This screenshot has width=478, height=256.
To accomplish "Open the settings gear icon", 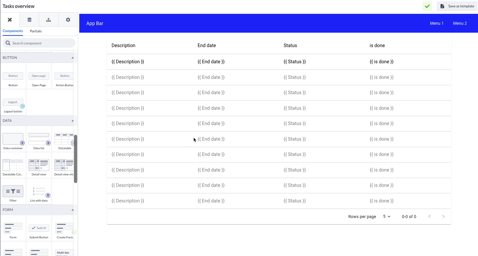I will 68,20.
